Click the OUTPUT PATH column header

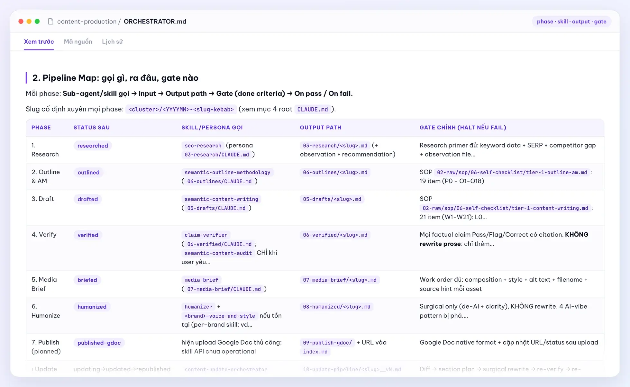tap(321, 128)
